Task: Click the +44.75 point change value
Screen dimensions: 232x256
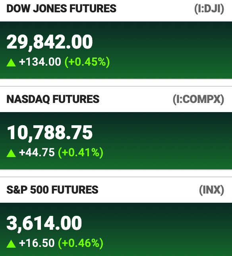Action: (x=37, y=153)
